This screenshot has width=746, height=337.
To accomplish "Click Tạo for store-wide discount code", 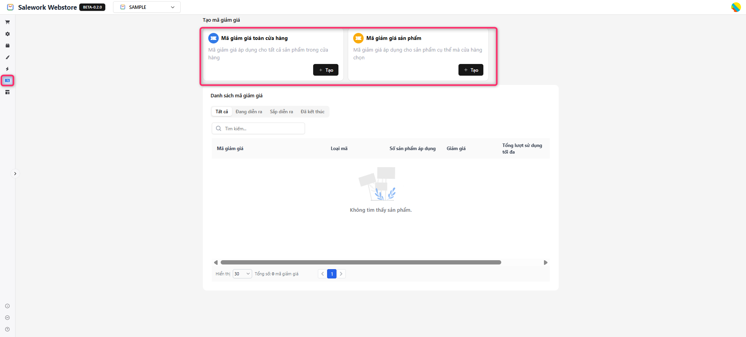I will (326, 70).
